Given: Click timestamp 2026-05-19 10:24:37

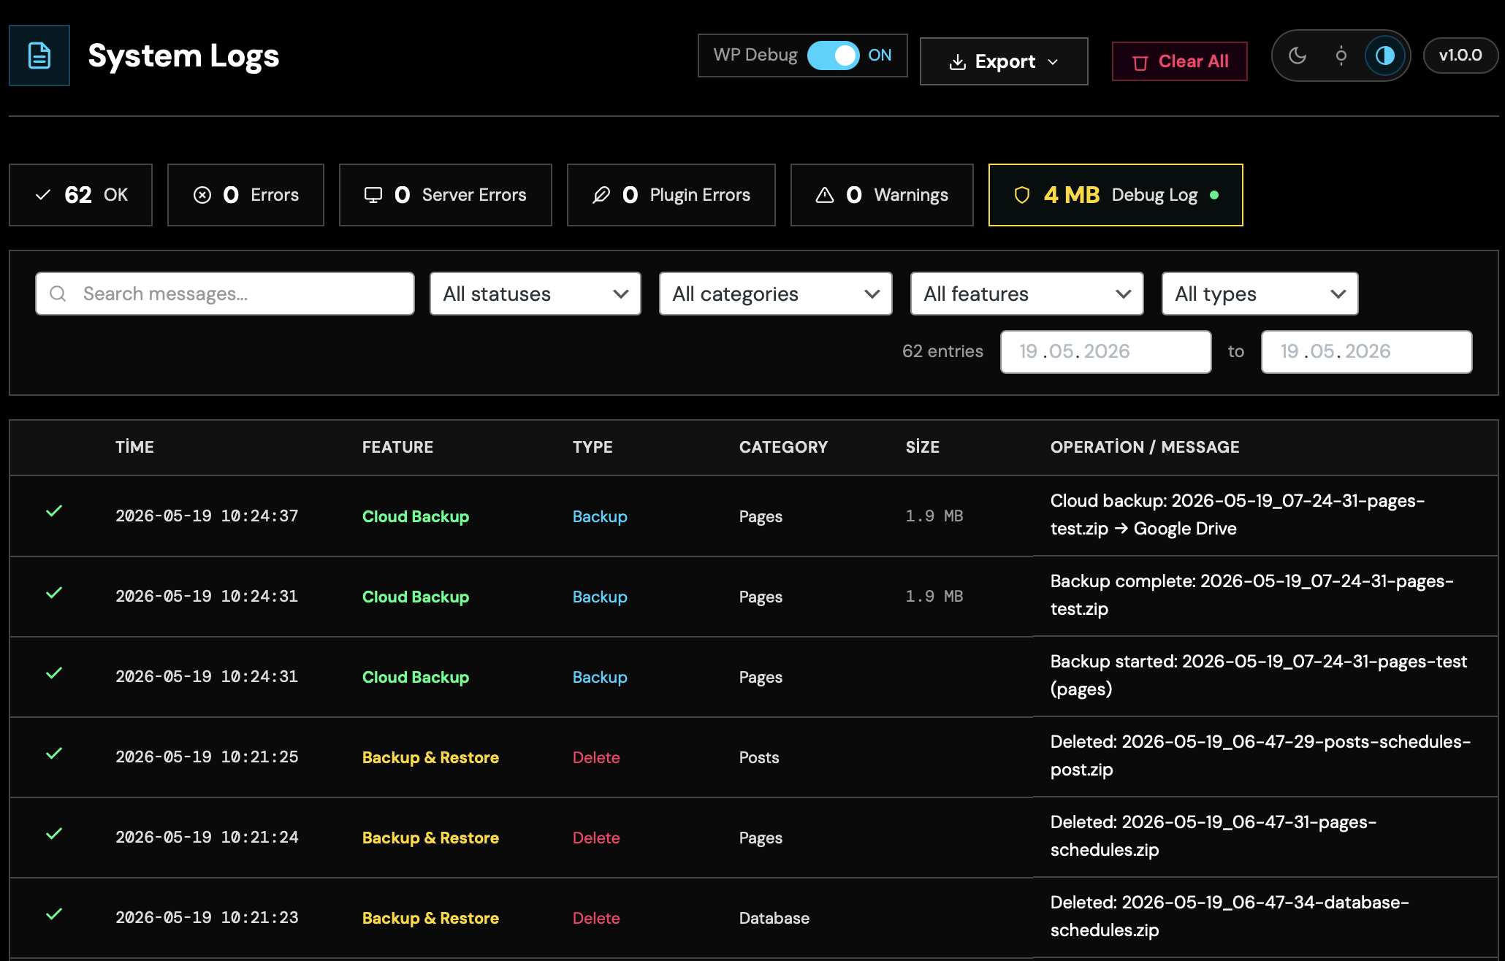Looking at the screenshot, I should (x=207, y=516).
